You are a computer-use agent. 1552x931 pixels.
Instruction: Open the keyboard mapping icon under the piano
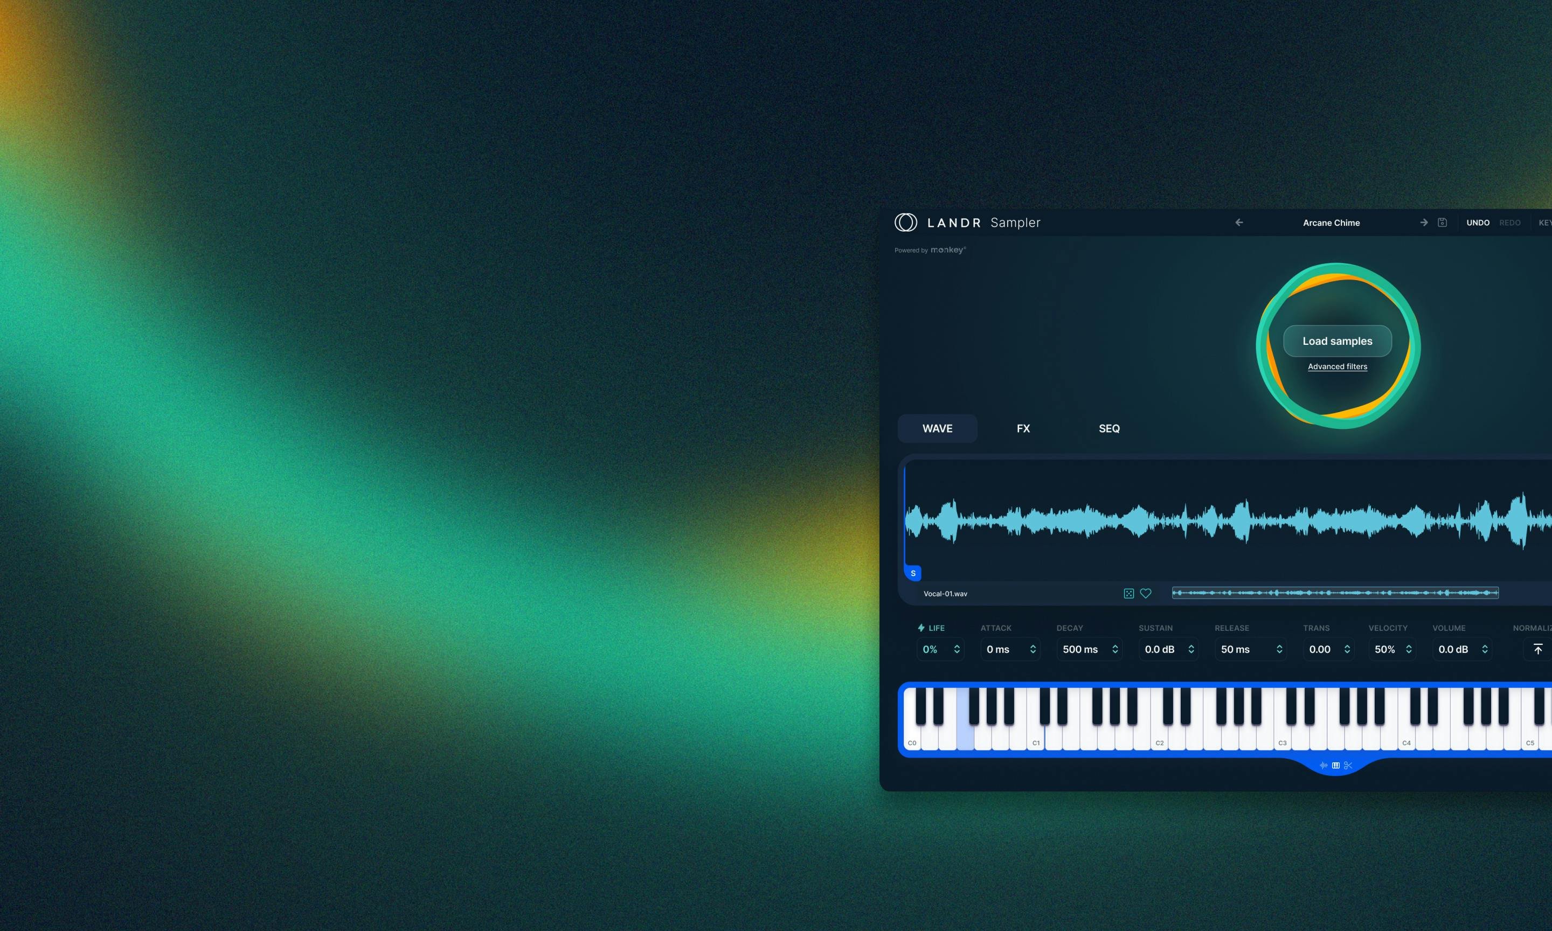(1335, 766)
